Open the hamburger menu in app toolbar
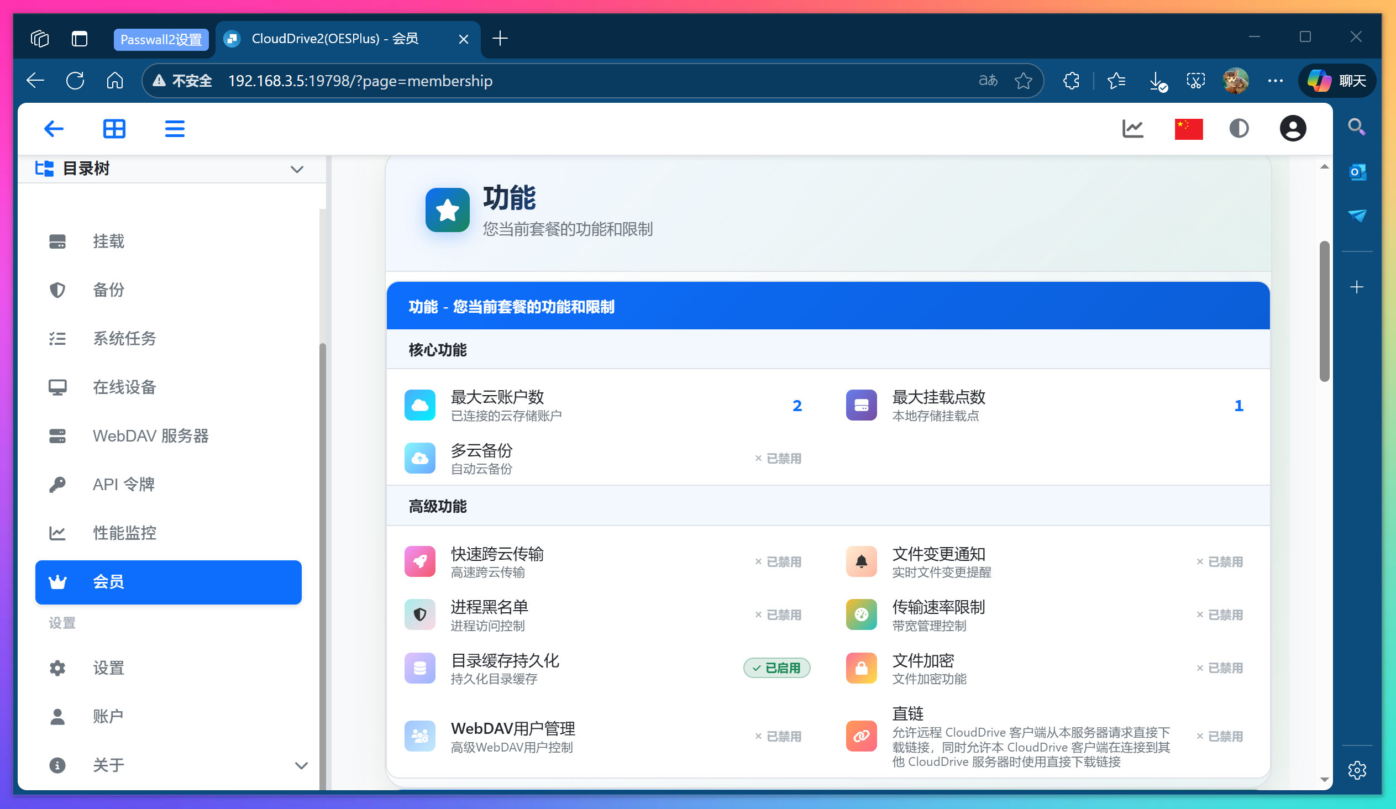 (x=174, y=128)
